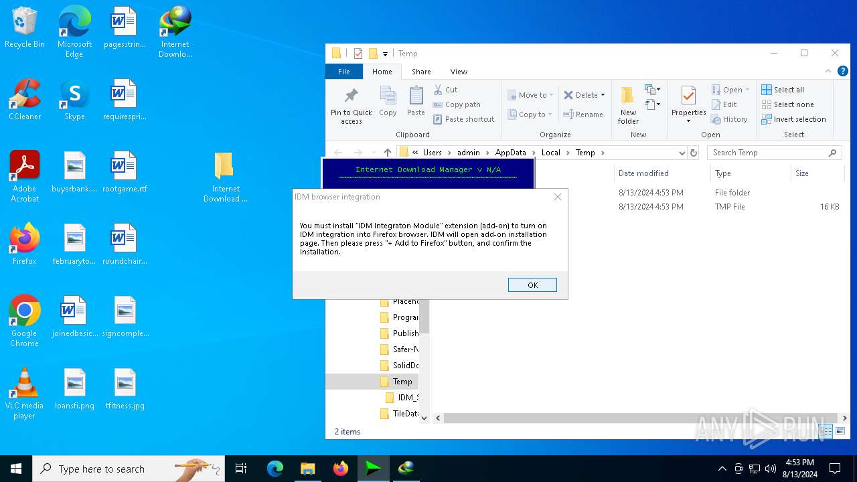Screen dimensions: 857x482
Task: Click the Search Temp field
Action: (774, 153)
